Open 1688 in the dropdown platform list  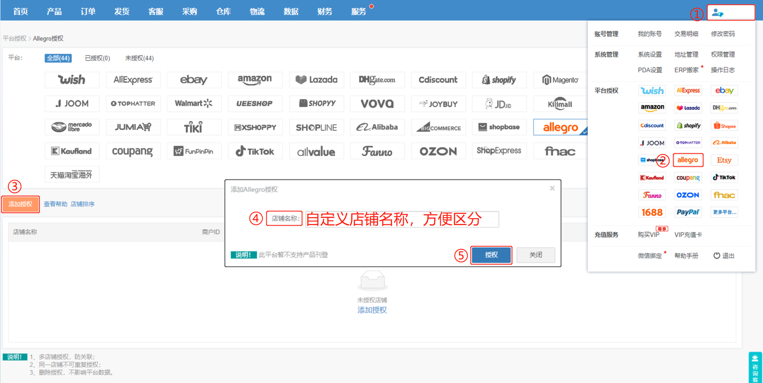(x=652, y=212)
